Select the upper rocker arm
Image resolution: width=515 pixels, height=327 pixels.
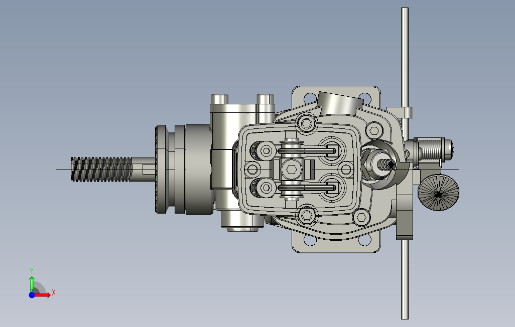[x=308, y=151]
